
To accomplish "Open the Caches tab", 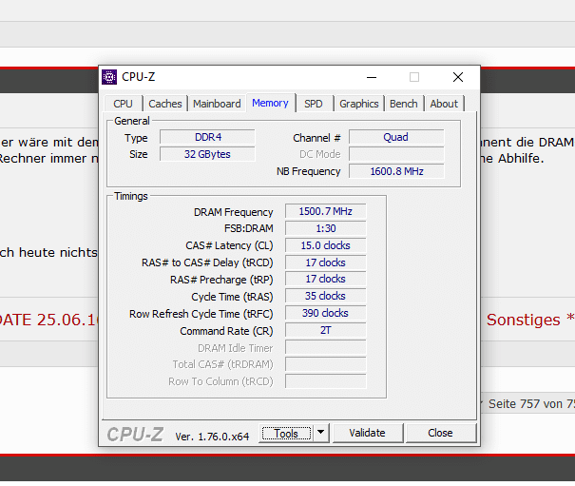I will 165,104.
